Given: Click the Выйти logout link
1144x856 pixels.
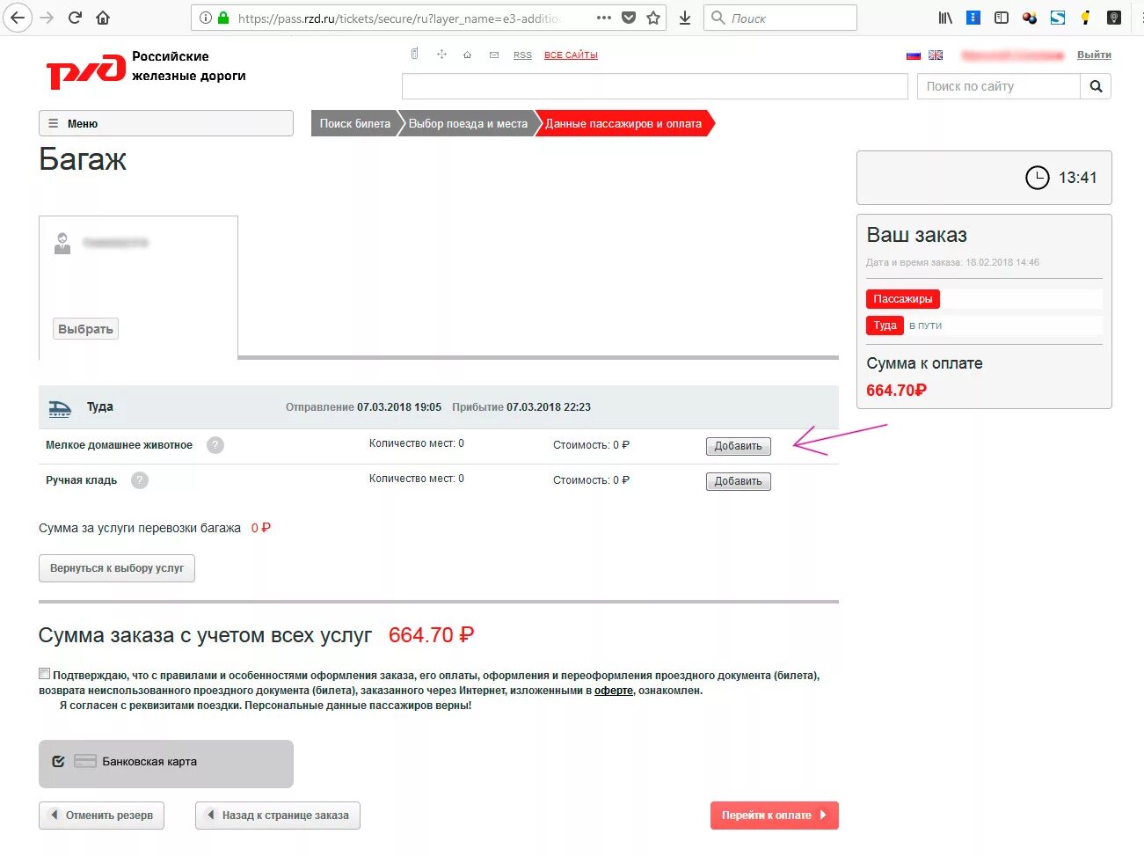Looking at the screenshot, I should 1094,55.
